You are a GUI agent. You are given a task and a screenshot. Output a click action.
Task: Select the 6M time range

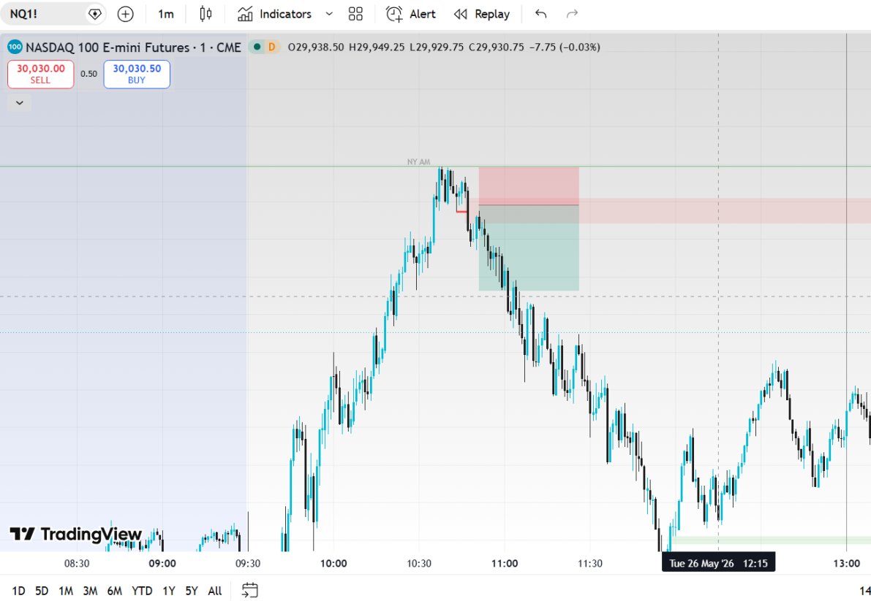point(114,591)
